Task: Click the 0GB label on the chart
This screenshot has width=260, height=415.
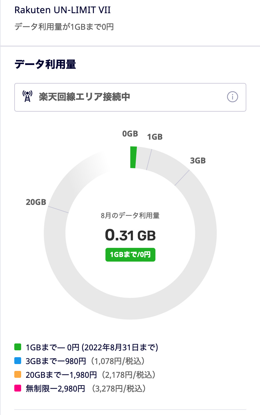Action: click(x=130, y=134)
